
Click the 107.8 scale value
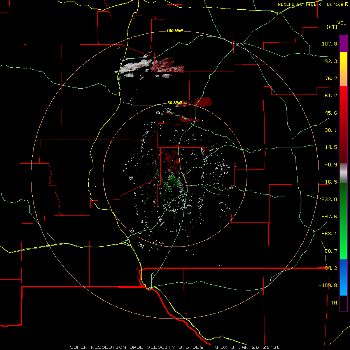tap(329, 44)
